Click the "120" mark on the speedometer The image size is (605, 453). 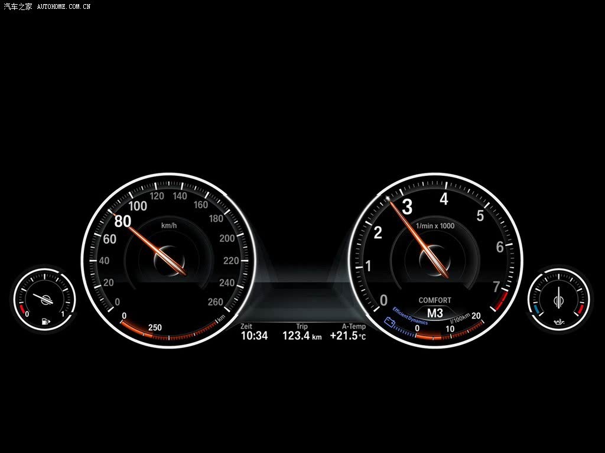point(157,196)
